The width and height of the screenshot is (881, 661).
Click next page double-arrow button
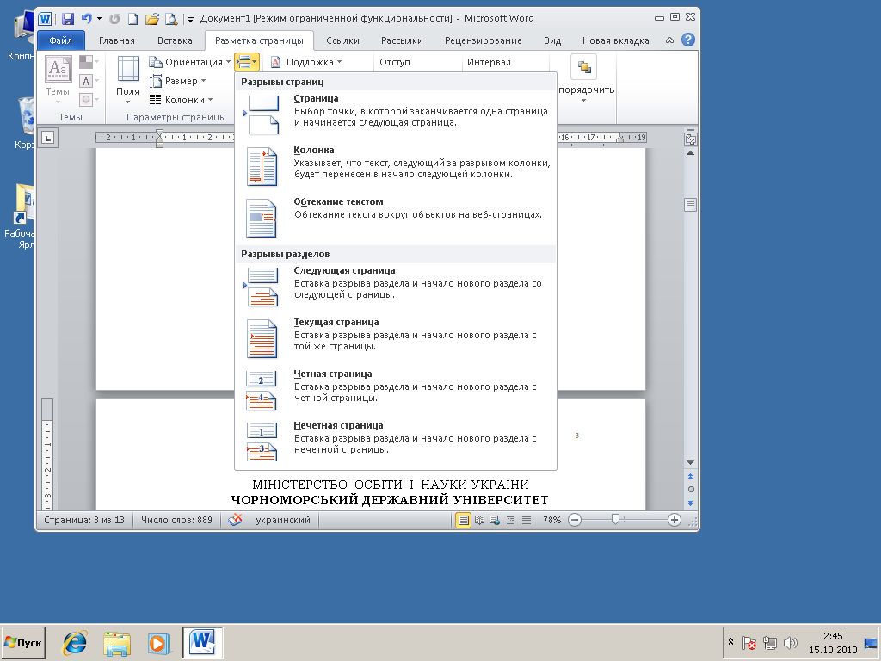pos(691,503)
